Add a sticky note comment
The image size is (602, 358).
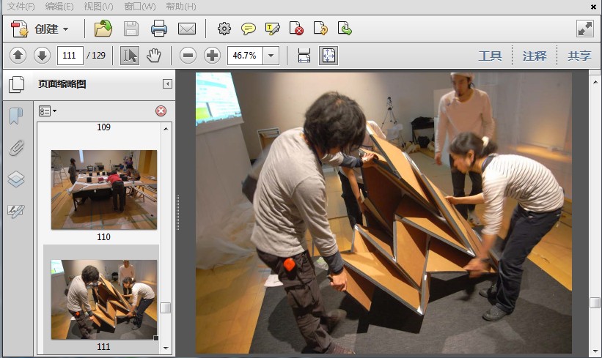tap(249, 29)
